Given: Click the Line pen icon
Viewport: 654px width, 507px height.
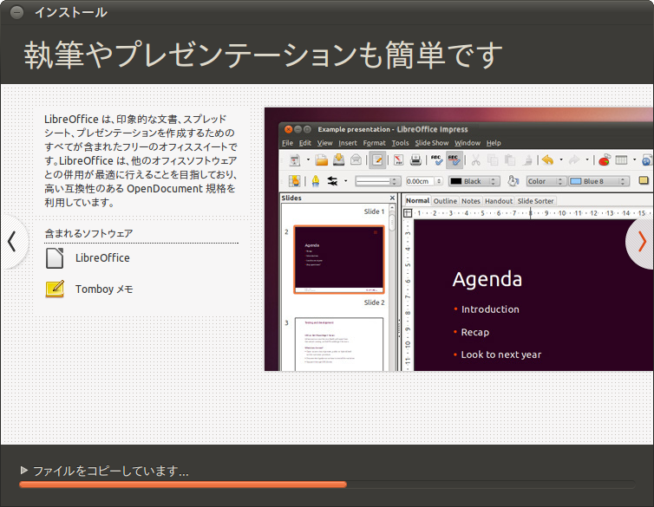Looking at the screenshot, I should [x=316, y=181].
